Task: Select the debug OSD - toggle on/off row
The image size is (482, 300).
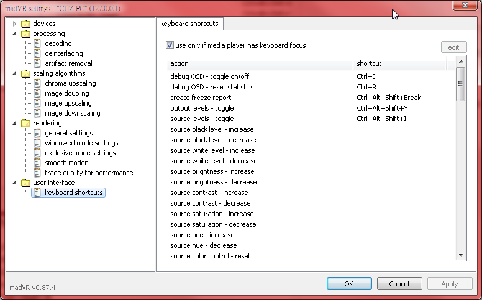Action: click(x=210, y=76)
